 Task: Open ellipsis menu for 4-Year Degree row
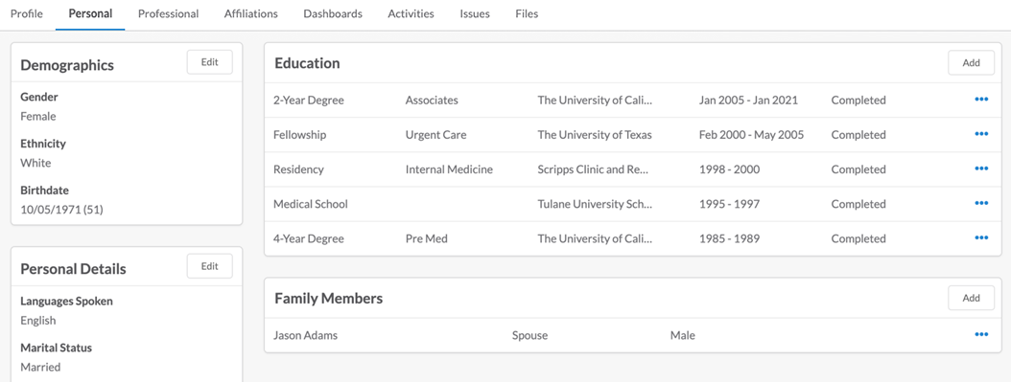click(x=981, y=238)
